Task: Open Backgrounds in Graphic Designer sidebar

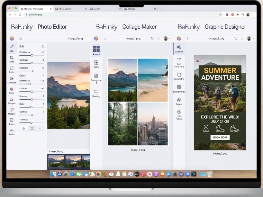Action: [x=179, y=89]
